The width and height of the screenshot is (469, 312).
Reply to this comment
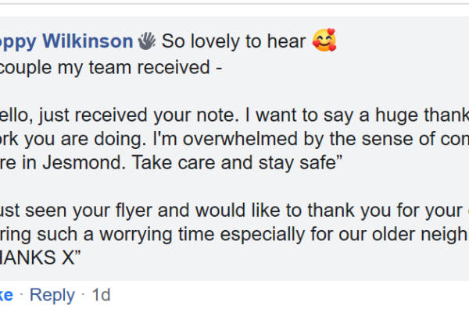click(51, 295)
